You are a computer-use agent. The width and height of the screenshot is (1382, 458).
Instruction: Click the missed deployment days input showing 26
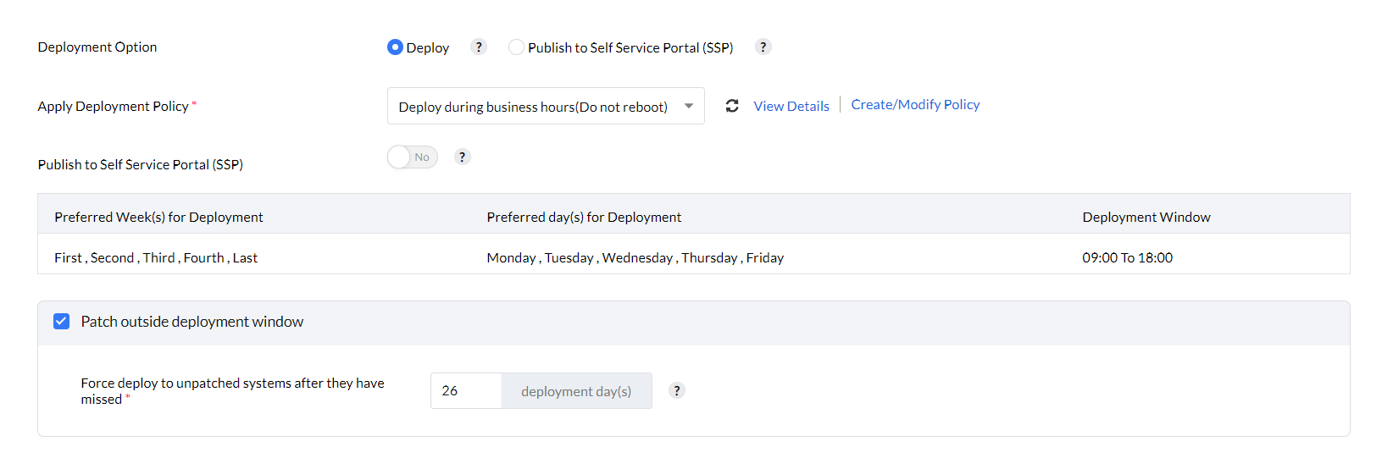(466, 391)
